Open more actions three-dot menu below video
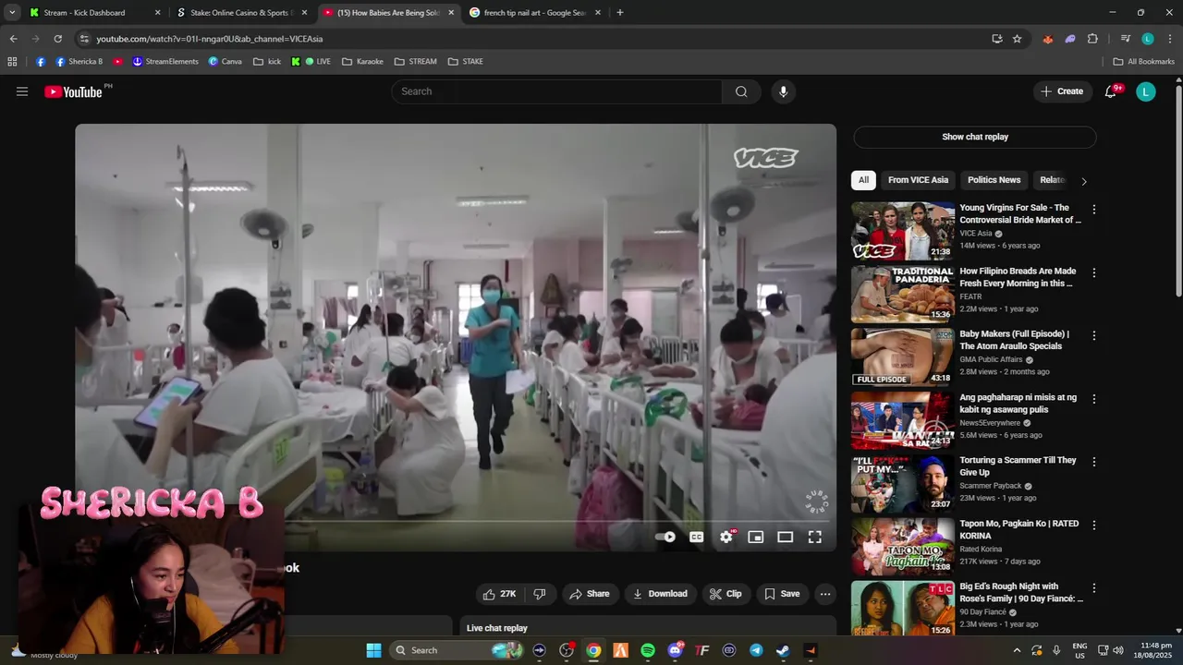Image resolution: width=1183 pixels, height=665 pixels. click(825, 594)
